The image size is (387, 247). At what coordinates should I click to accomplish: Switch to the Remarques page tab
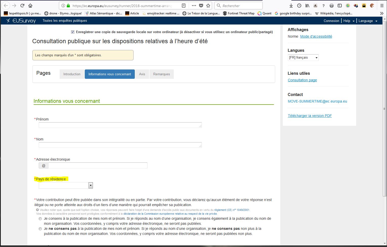click(161, 74)
